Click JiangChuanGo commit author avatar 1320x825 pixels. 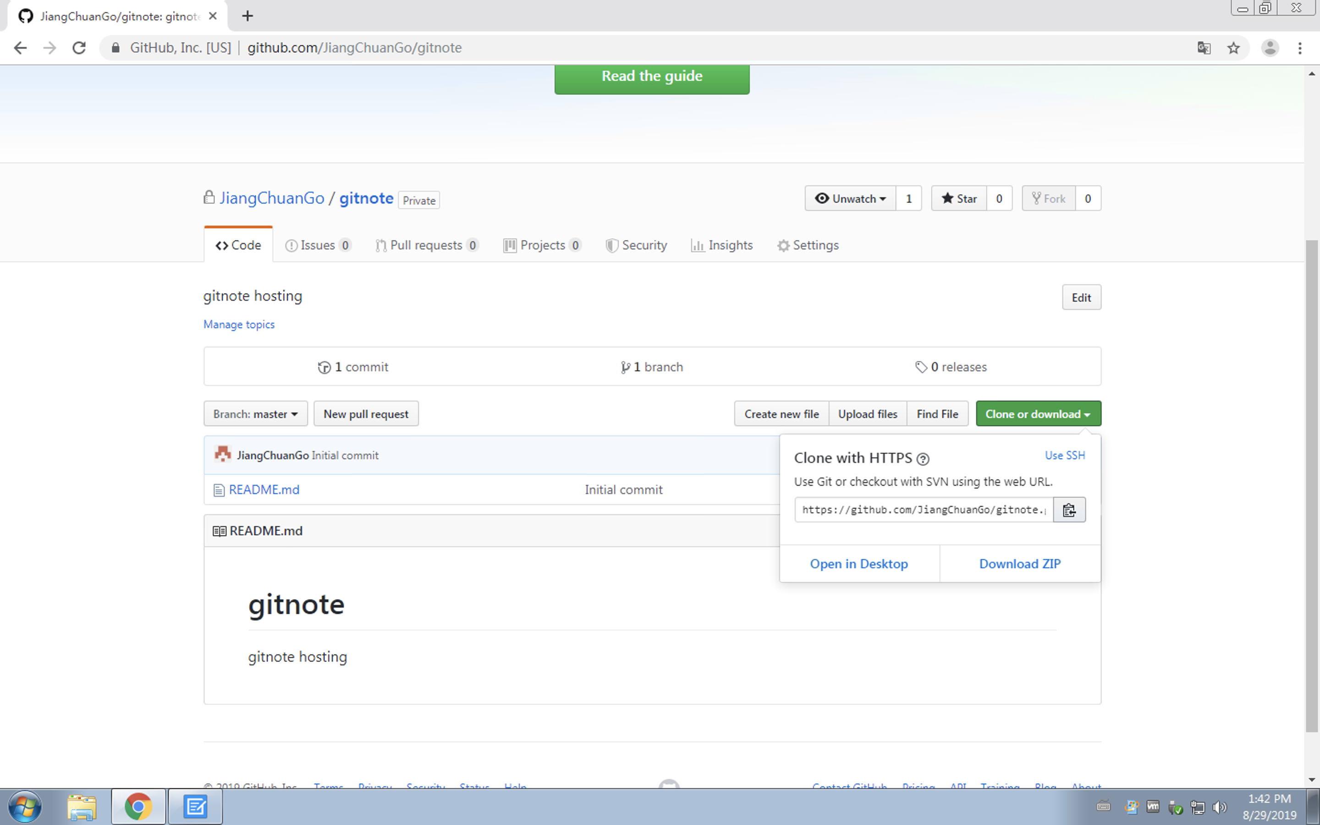pos(223,455)
